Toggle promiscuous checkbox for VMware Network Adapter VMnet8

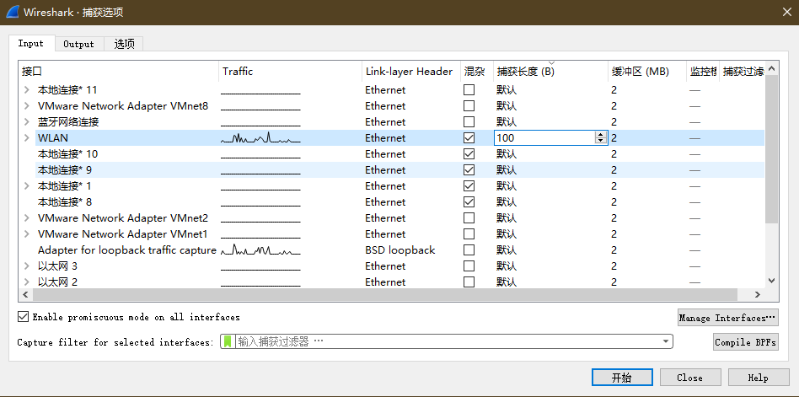pyautogui.click(x=469, y=106)
